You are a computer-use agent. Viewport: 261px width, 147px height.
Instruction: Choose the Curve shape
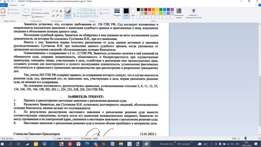coord(78,10)
